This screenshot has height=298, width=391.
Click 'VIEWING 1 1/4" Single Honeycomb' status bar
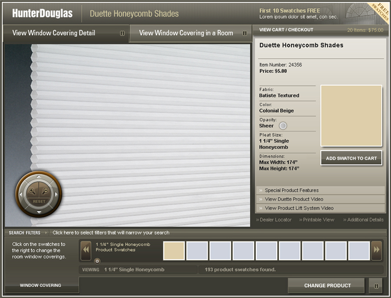coord(139,270)
